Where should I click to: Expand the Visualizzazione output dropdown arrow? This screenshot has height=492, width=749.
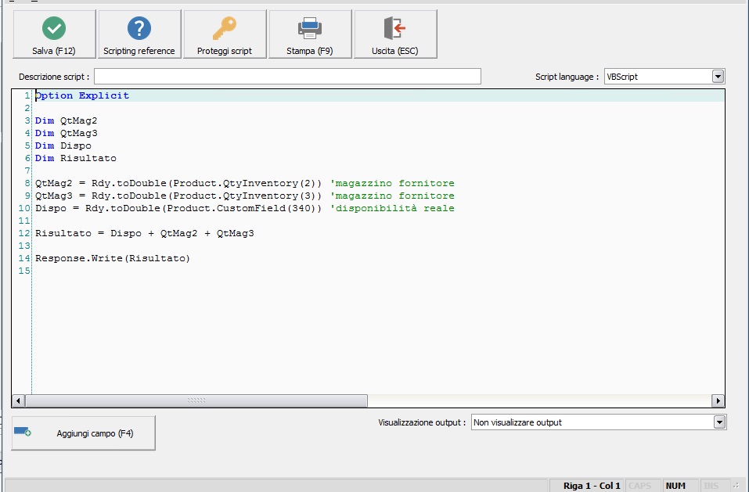tap(719, 422)
